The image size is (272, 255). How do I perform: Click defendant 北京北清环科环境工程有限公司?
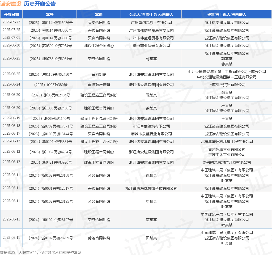pos(227,142)
